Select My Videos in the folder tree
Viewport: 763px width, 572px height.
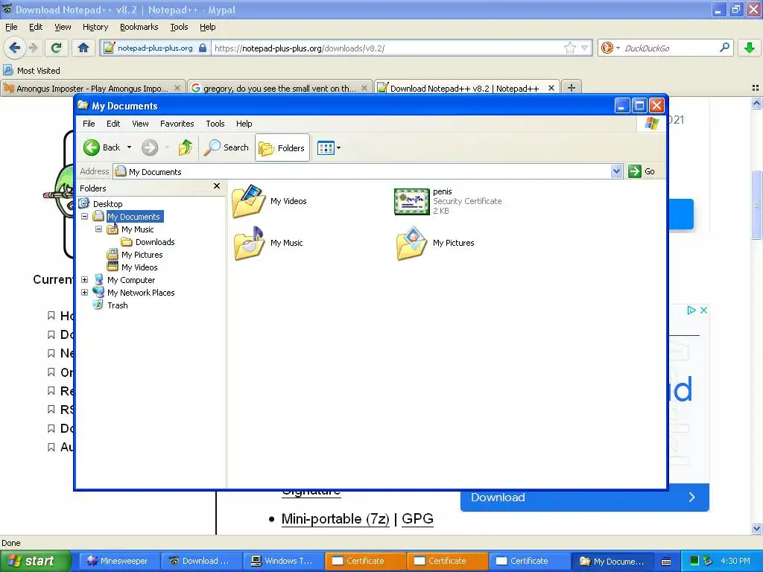tap(139, 267)
